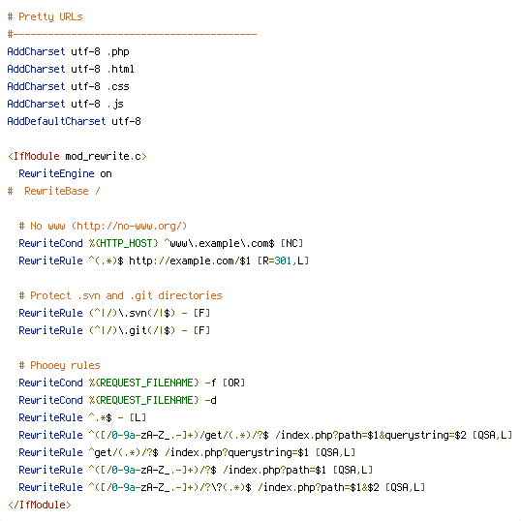Click the dashed separator comment line starting with #
This screenshot has width=521, height=521.
click(132, 34)
